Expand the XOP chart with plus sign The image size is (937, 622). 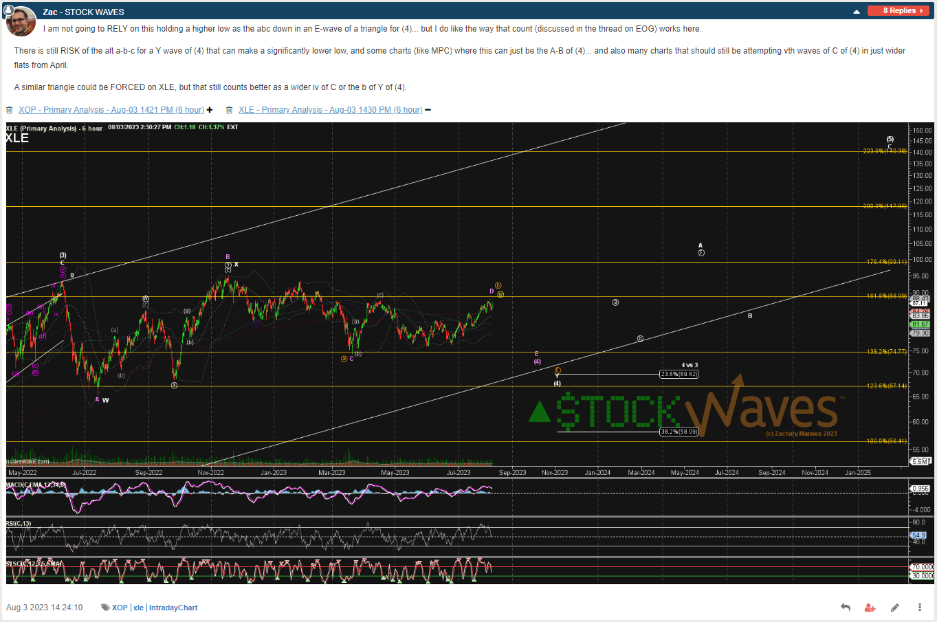click(210, 110)
